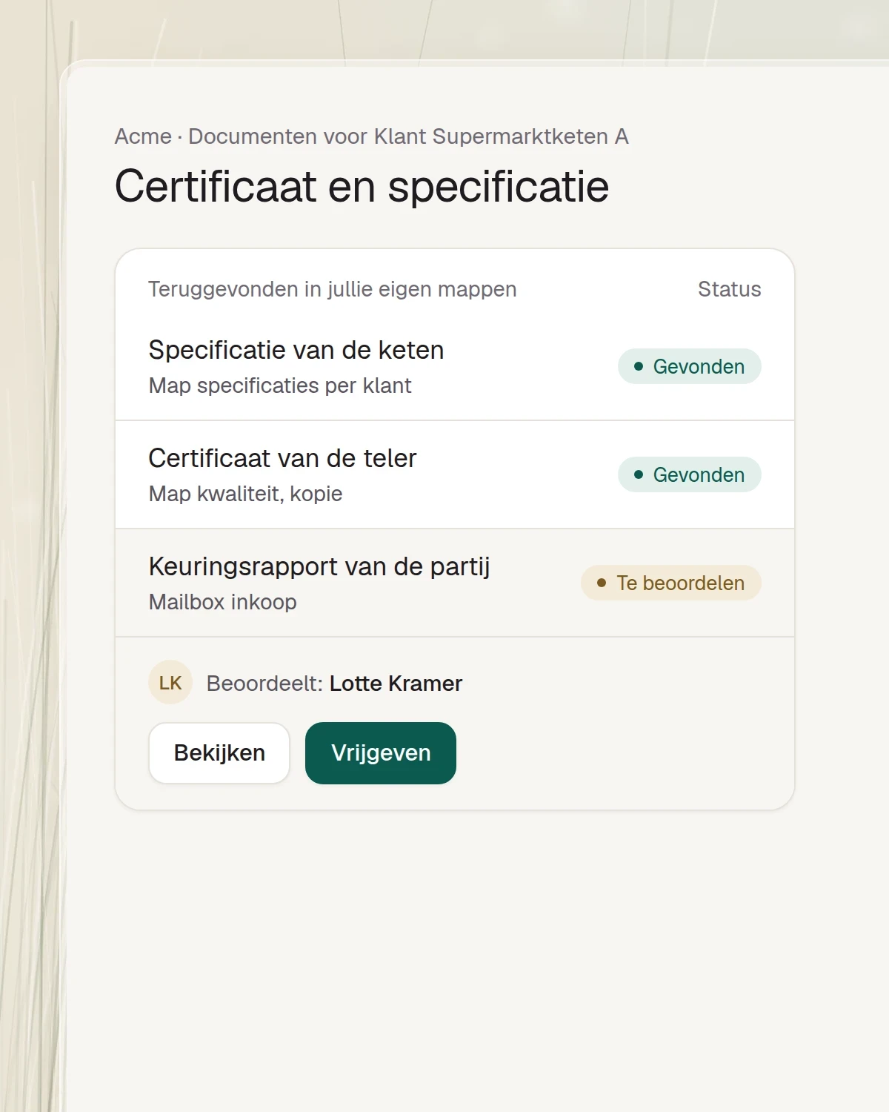Click the Certificaat en specificatie page title
The width and height of the screenshot is (889, 1112).
(x=362, y=186)
